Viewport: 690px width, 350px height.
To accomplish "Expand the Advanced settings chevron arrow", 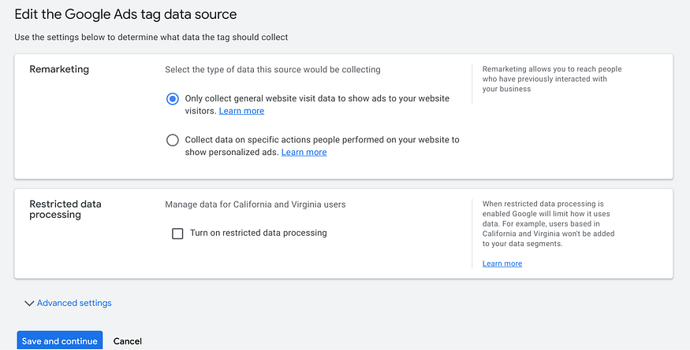I will pos(29,303).
